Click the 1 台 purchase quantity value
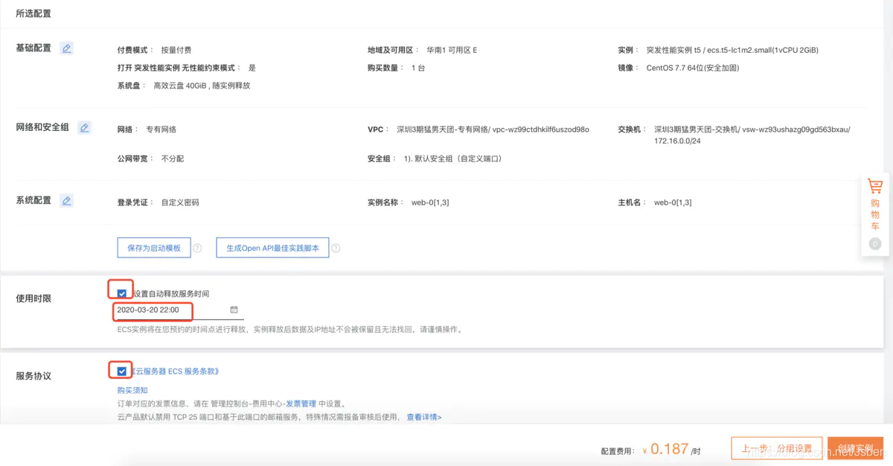Image resolution: width=893 pixels, height=466 pixels. tap(418, 68)
